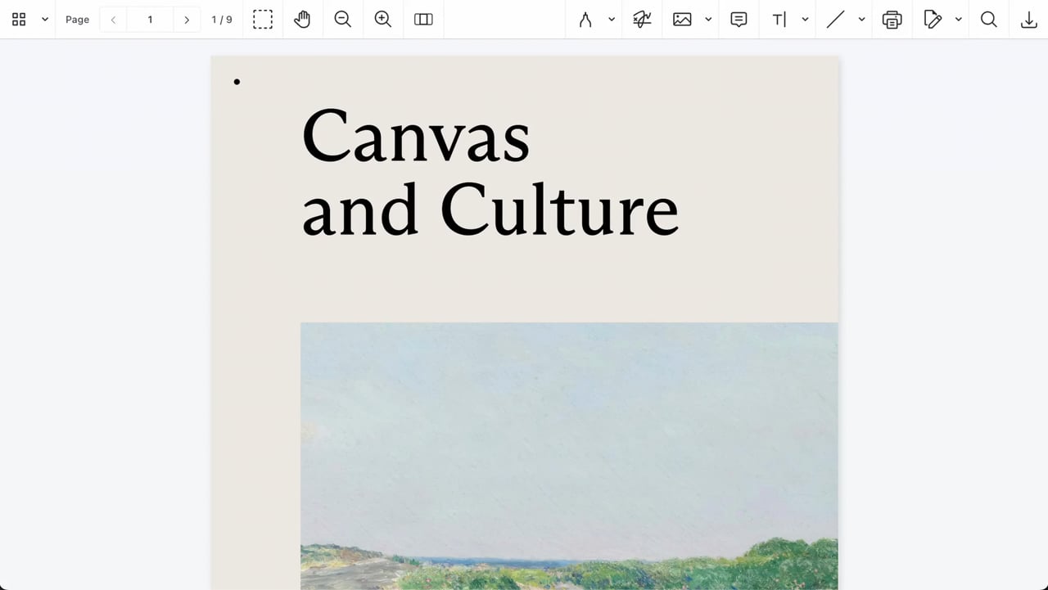Expand the sidebar layout dropdown arrow

[x=45, y=19]
